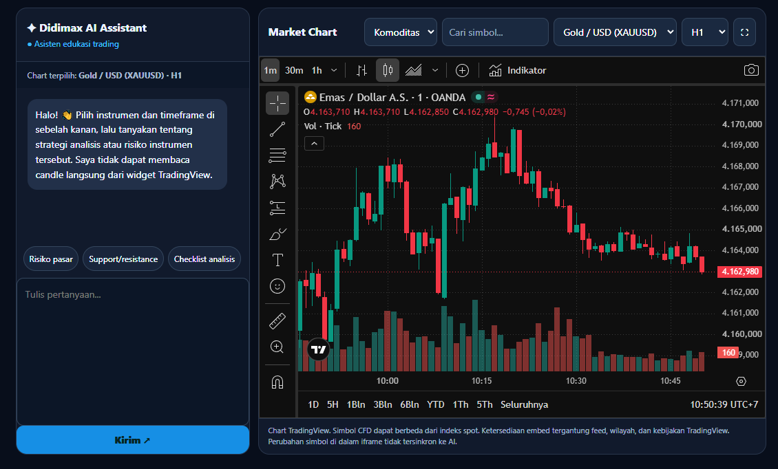Select the 30m interval
The height and width of the screenshot is (469, 778).
[x=294, y=70]
